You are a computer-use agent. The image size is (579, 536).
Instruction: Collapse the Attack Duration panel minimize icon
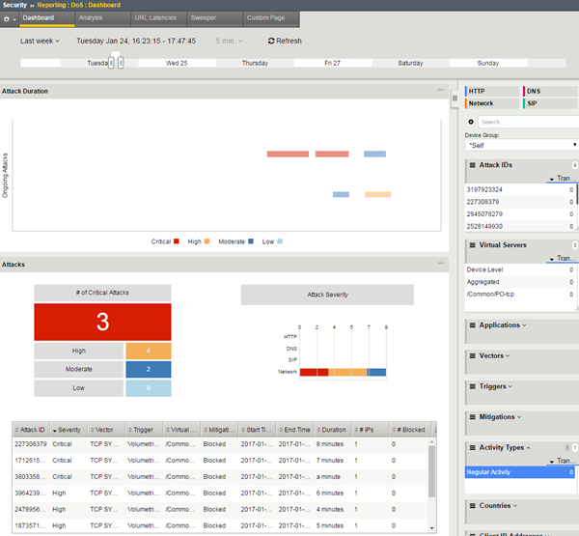(440, 91)
